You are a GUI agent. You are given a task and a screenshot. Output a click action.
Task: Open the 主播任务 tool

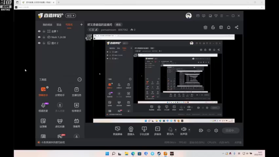tap(76, 91)
